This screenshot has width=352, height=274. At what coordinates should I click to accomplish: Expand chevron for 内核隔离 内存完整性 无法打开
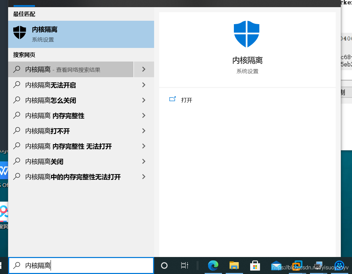(x=144, y=146)
